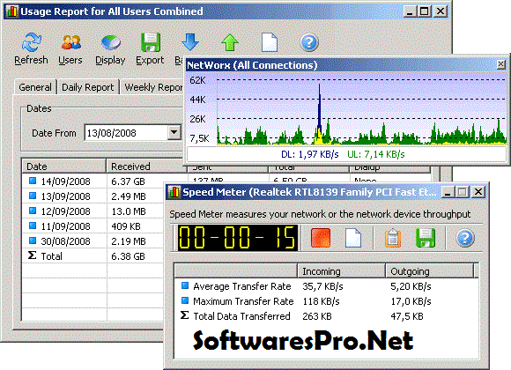Viewport: 511px width, 370px height.
Task: Click the NetWorx traffic graph area
Action: [x=362, y=109]
